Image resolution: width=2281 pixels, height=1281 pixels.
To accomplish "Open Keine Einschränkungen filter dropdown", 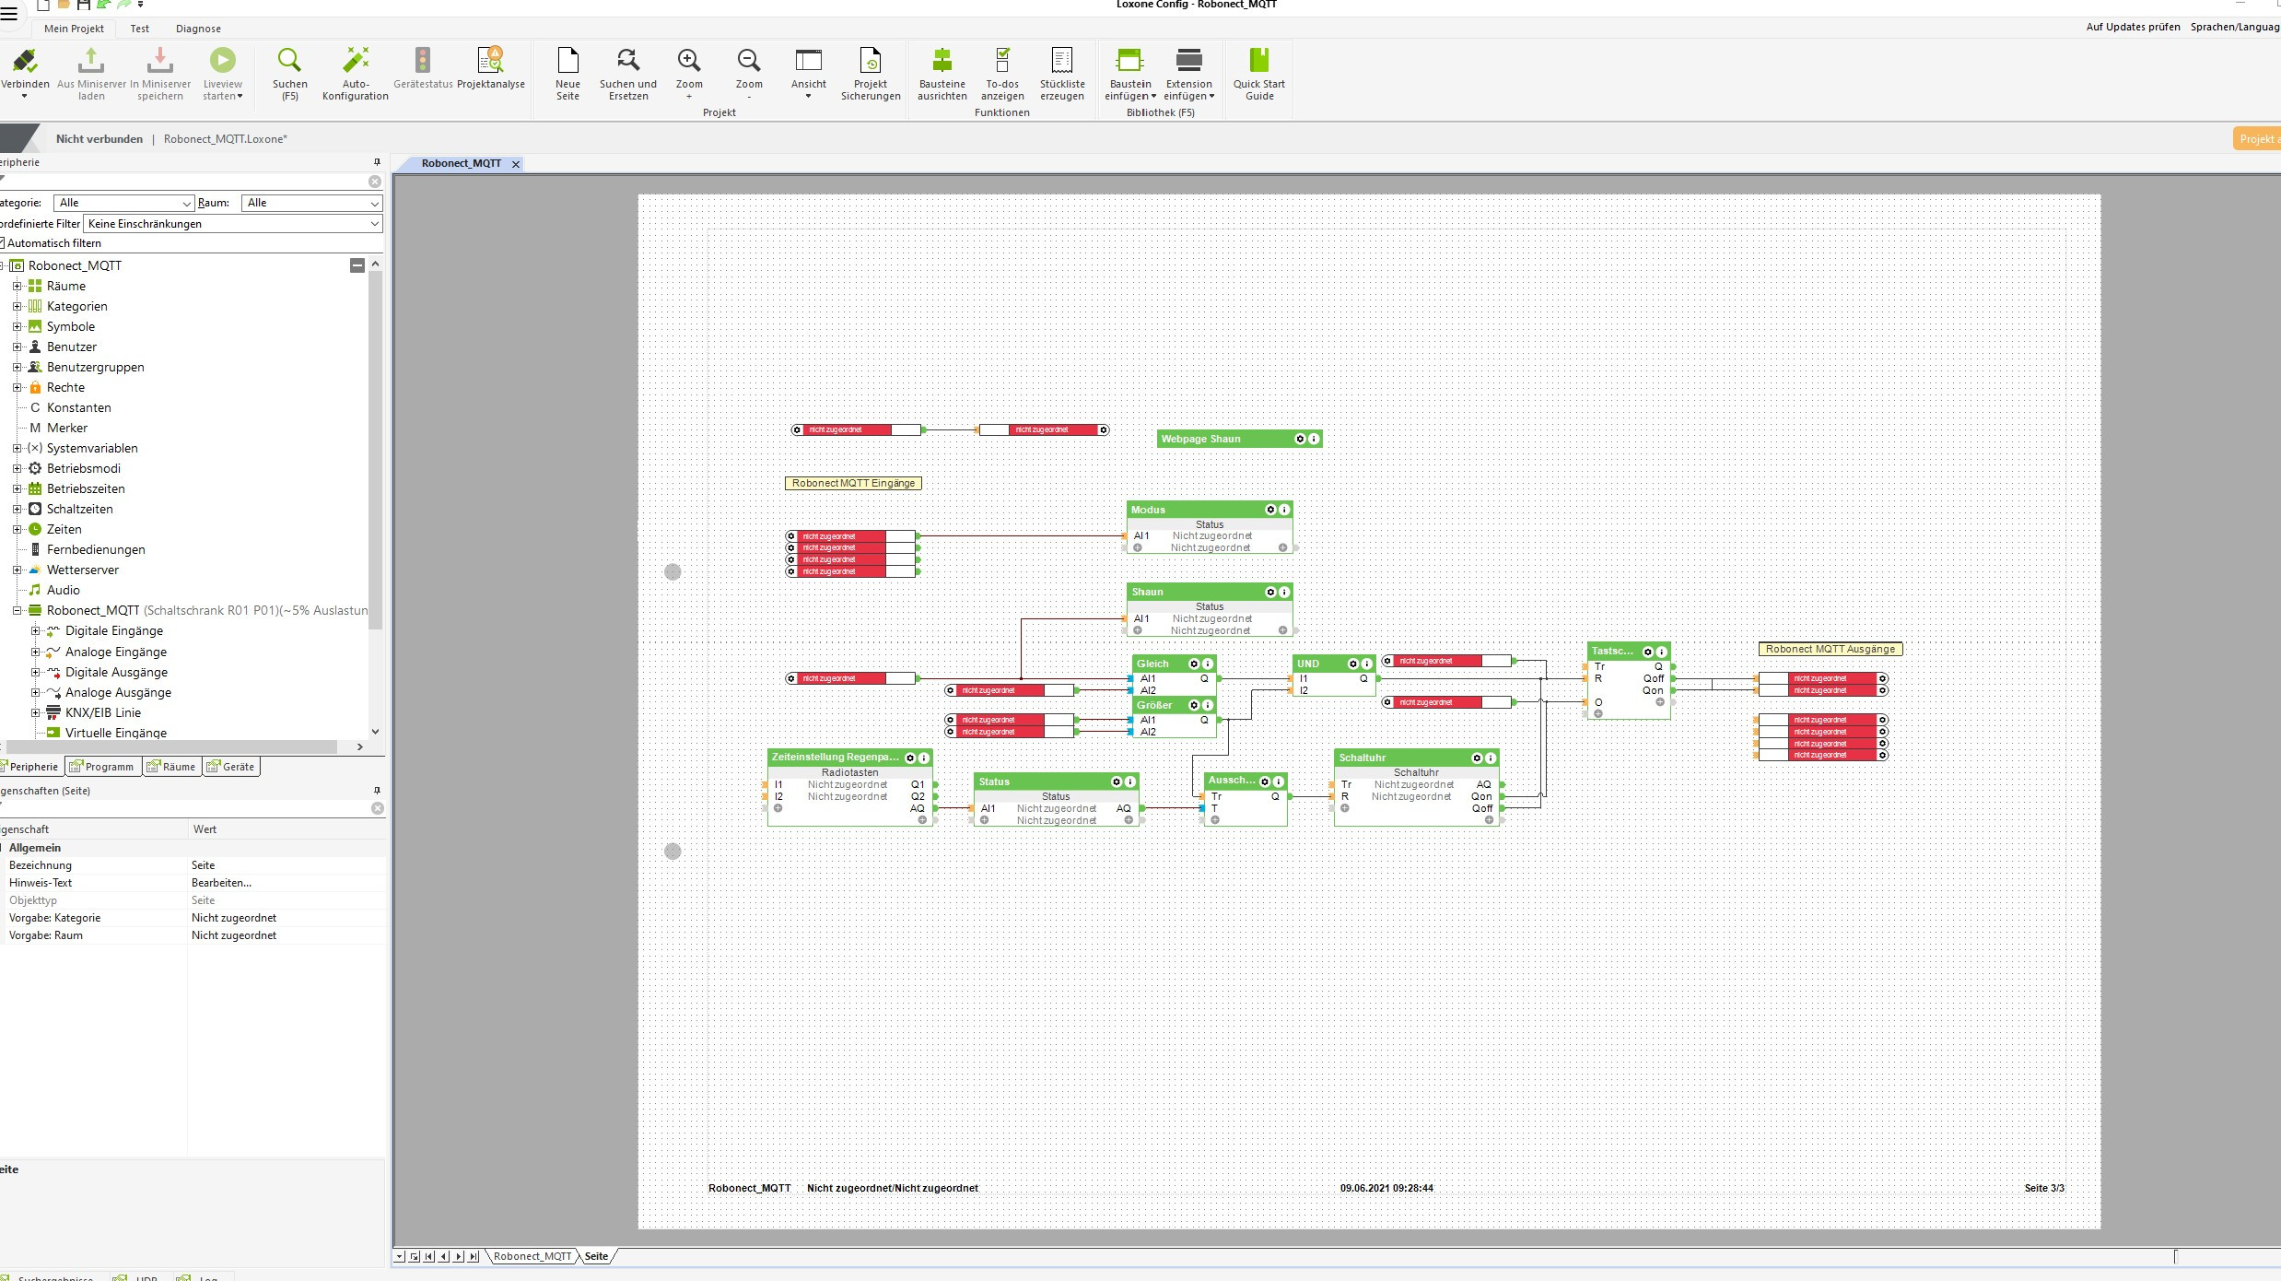I will click(x=232, y=224).
